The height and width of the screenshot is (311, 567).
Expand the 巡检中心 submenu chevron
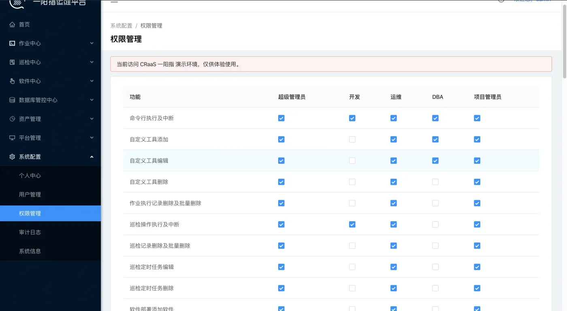pos(92,62)
